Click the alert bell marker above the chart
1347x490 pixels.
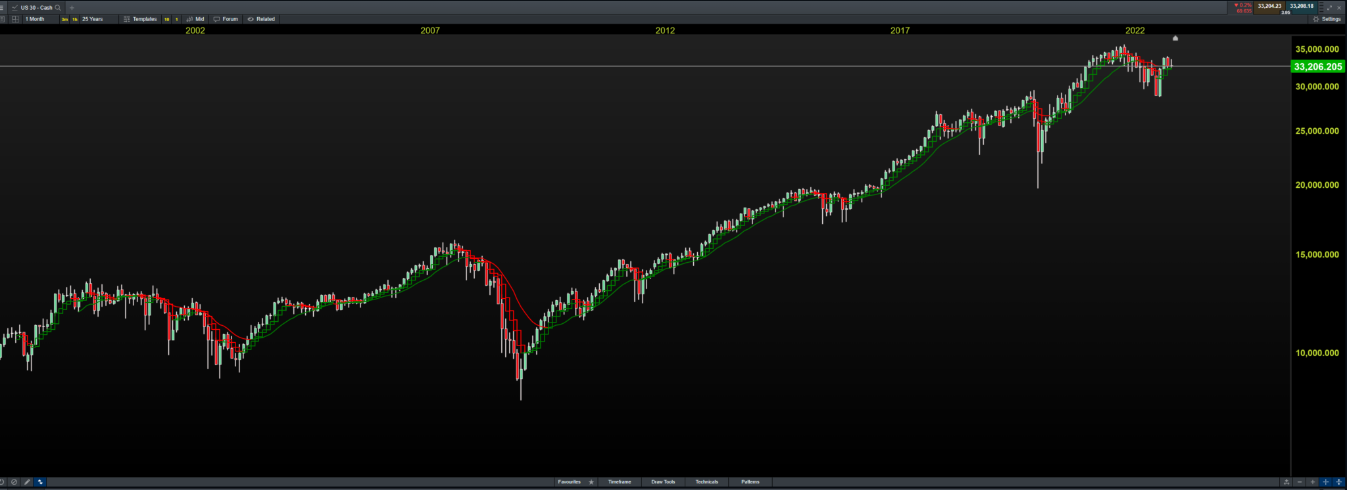point(1175,38)
